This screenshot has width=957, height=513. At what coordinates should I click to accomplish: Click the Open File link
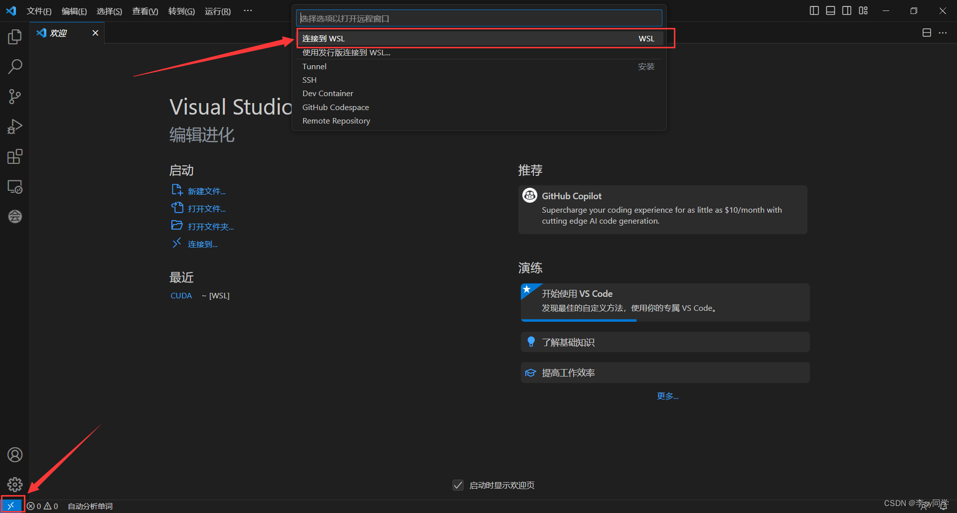(x=206, y=209)
